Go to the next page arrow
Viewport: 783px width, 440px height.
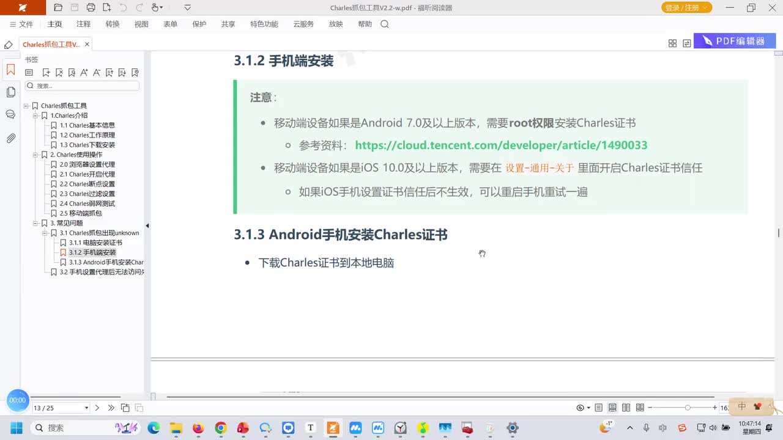click(97, 408)
